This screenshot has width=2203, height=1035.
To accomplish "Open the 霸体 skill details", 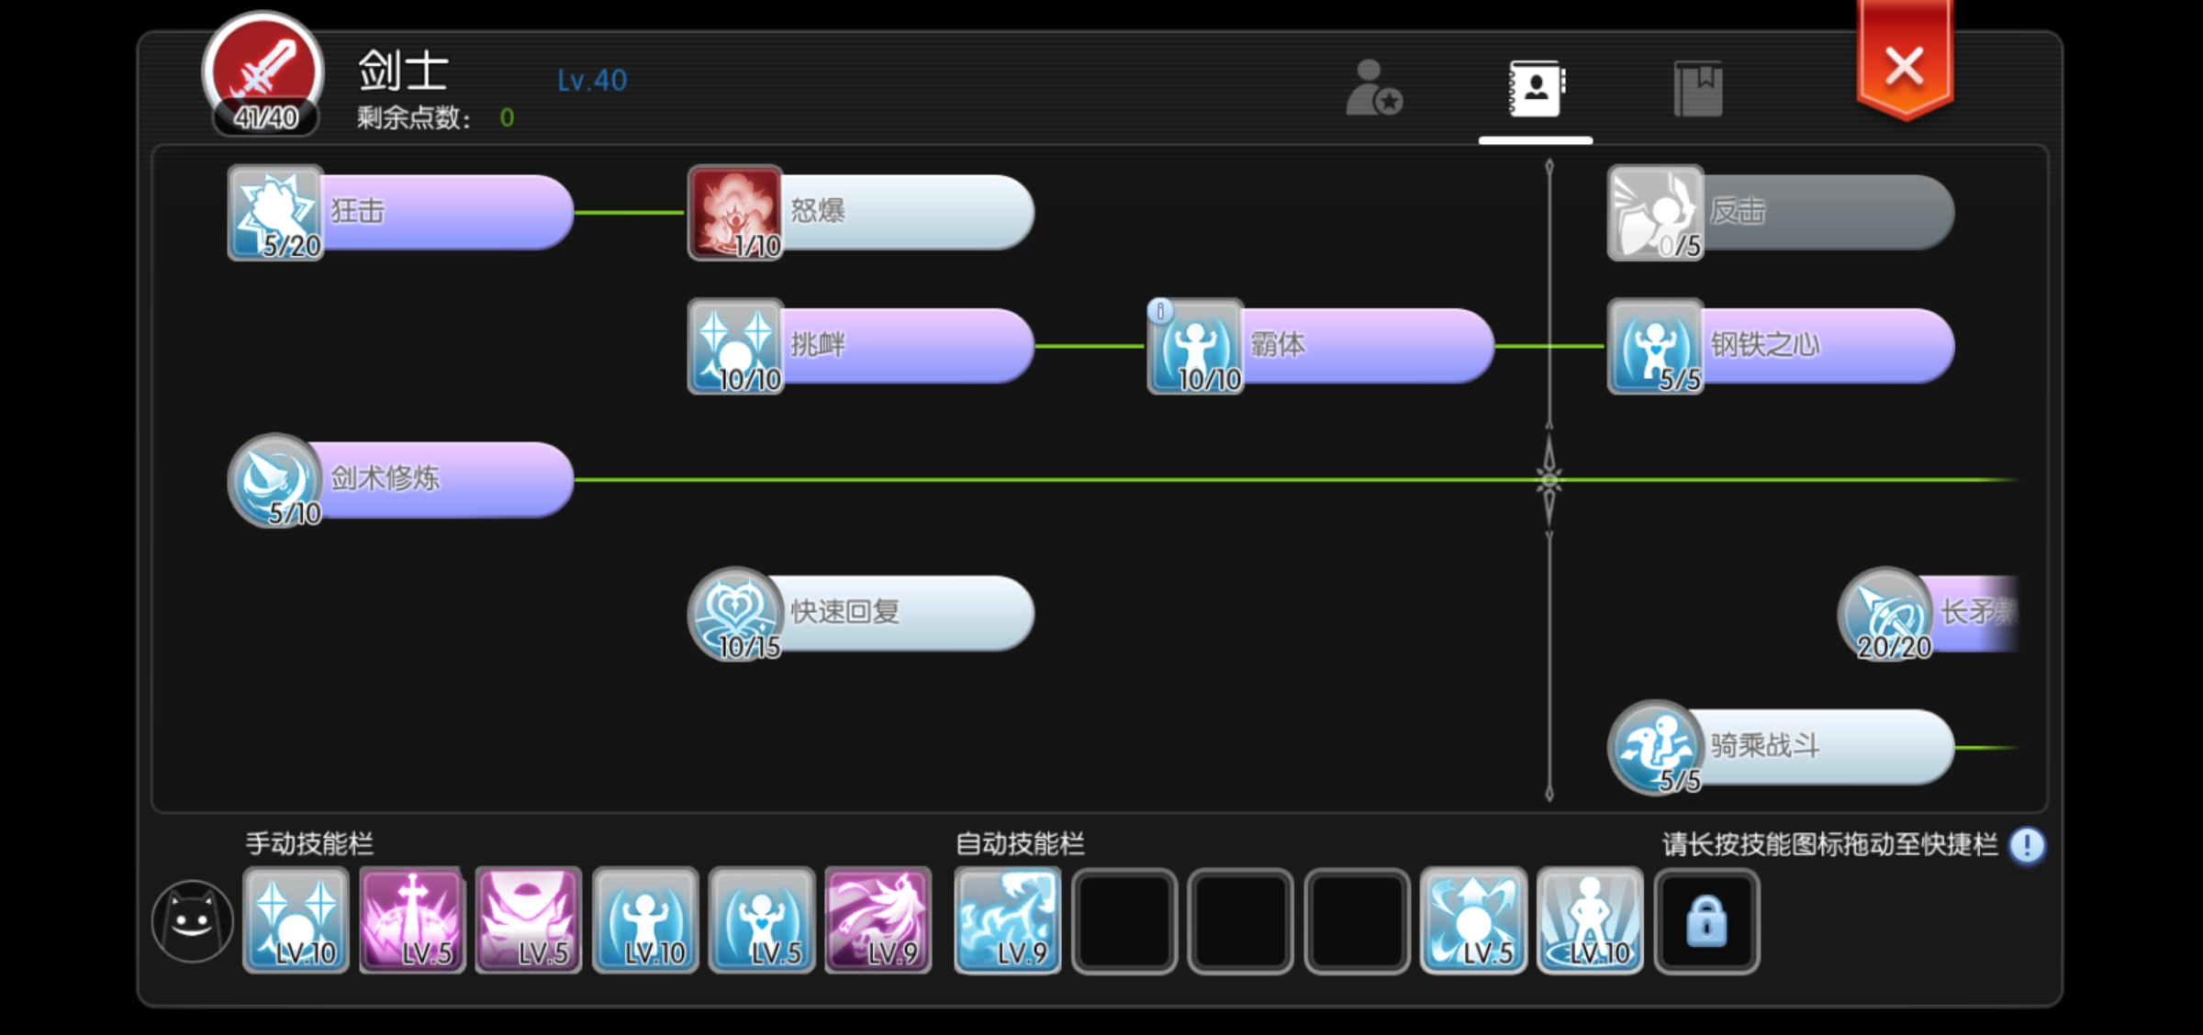I will [1195, 347].
